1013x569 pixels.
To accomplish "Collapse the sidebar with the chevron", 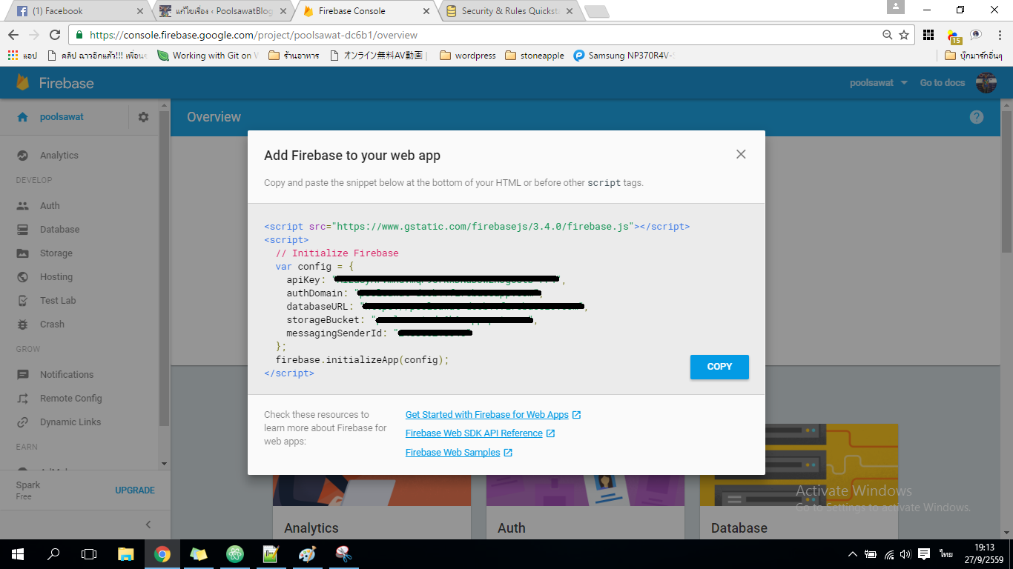I will 148,525.
